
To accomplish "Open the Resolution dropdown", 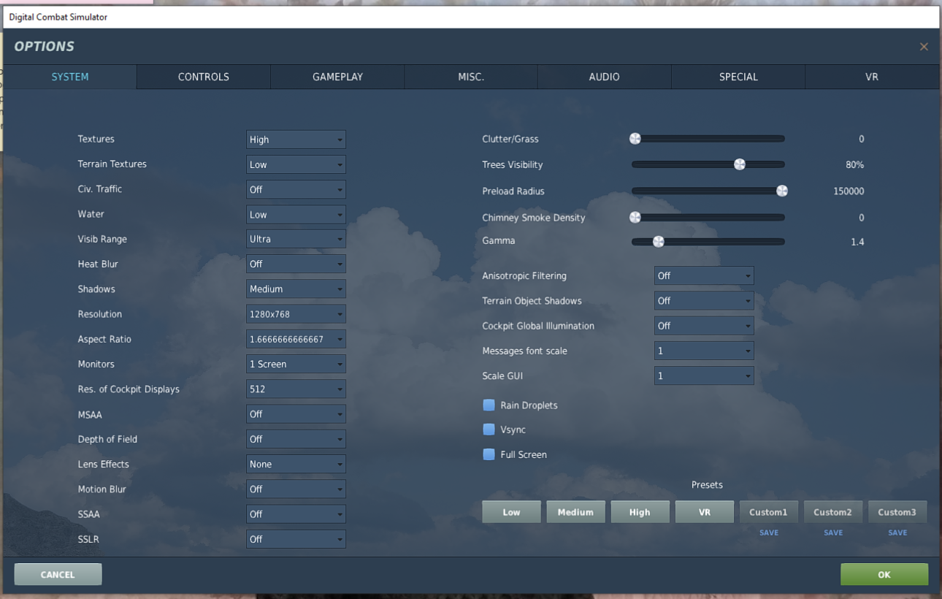I will coord(296,314).
